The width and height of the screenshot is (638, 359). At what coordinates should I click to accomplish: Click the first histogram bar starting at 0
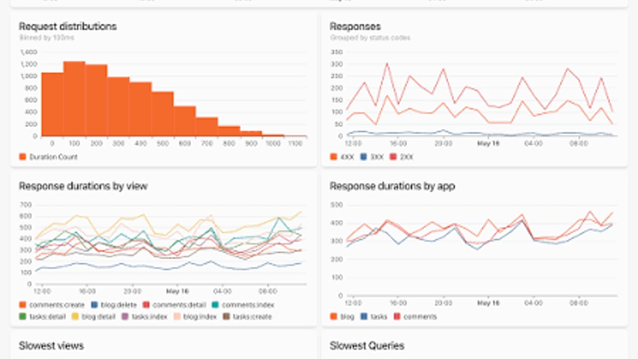click(x=53, y=104)
